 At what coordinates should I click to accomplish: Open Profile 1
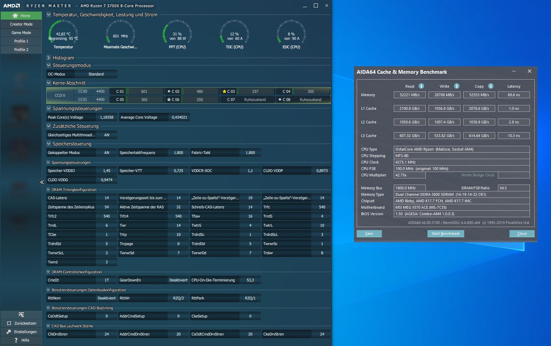(x=21, y=41)
